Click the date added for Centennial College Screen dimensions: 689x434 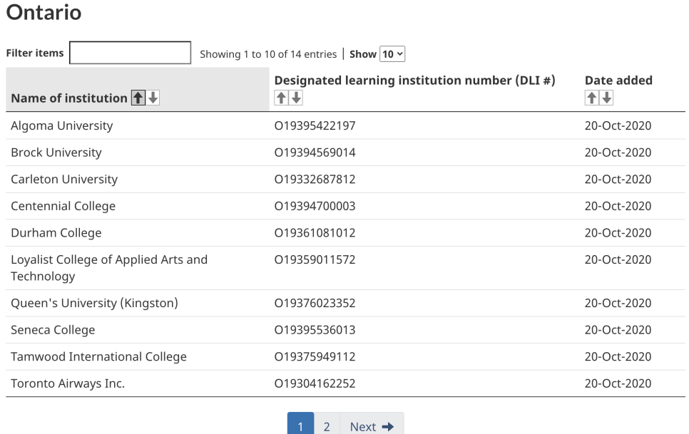tap(618, 206)
